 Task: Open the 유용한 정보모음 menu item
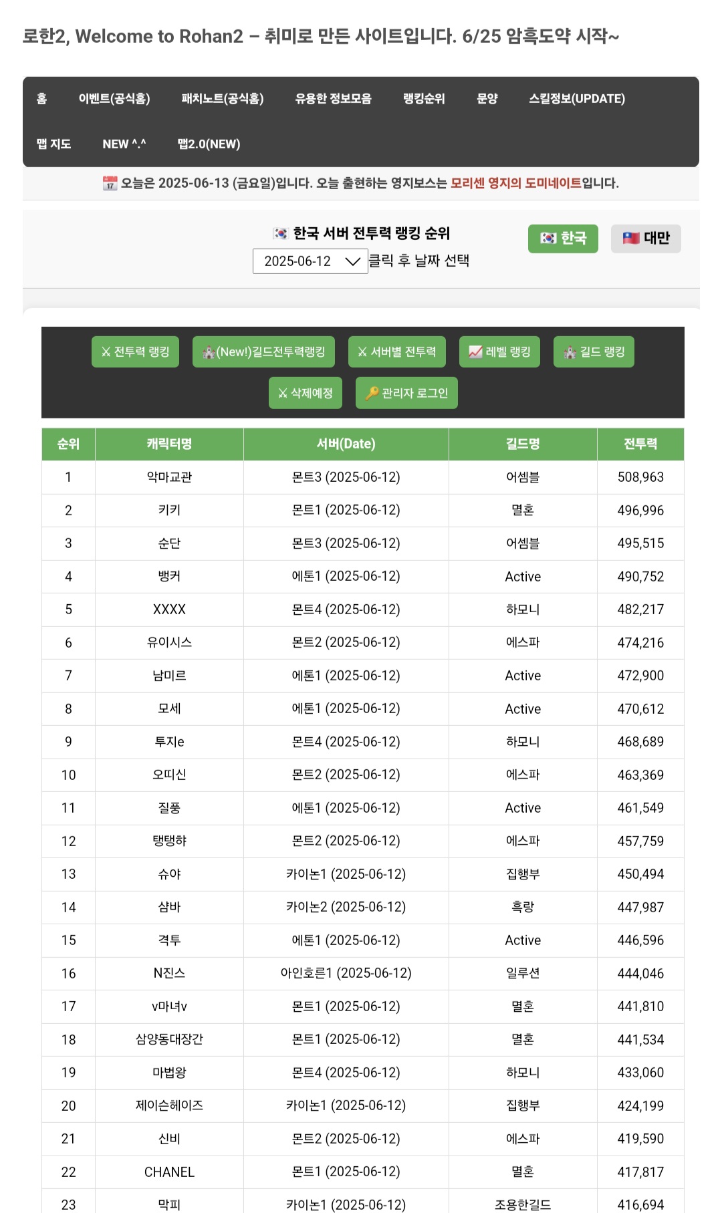point(333,99)
